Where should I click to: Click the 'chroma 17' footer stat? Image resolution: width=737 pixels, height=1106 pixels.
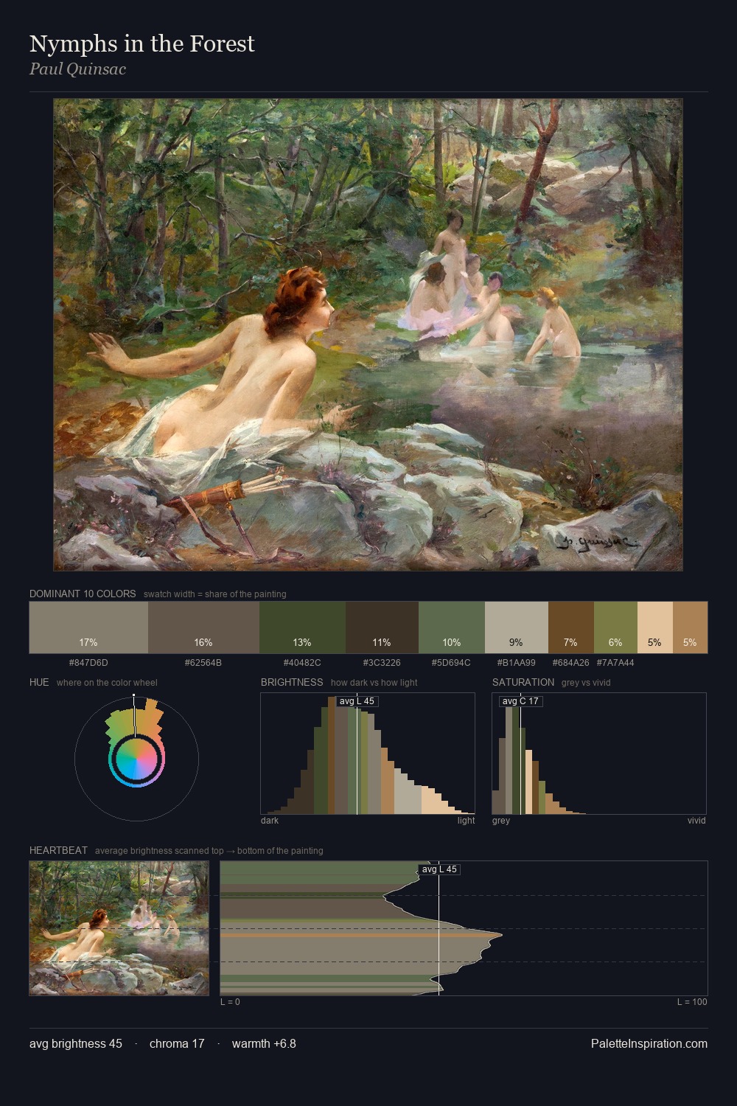click(177, 1043)
